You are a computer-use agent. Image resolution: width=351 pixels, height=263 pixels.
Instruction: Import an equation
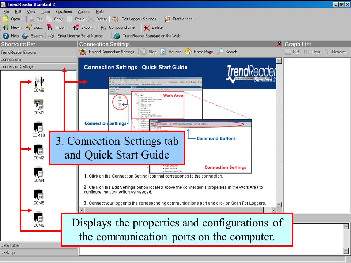pos(57,27)
